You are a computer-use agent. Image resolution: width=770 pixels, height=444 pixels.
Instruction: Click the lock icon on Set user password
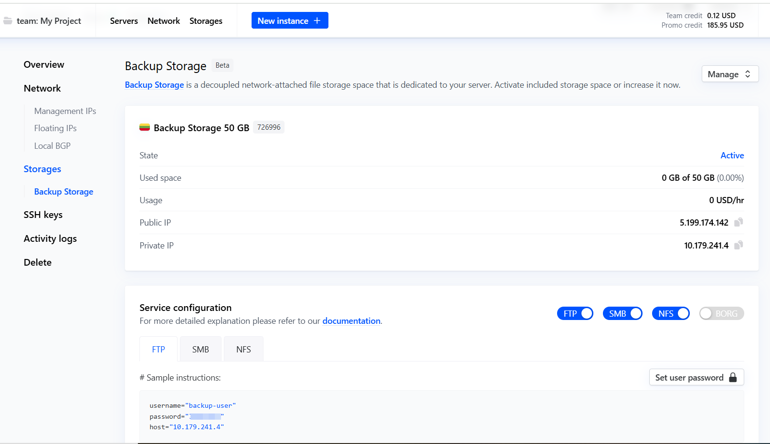(733, 378)
